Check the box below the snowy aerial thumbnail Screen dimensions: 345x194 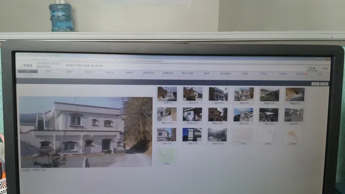tap(213, 143)
